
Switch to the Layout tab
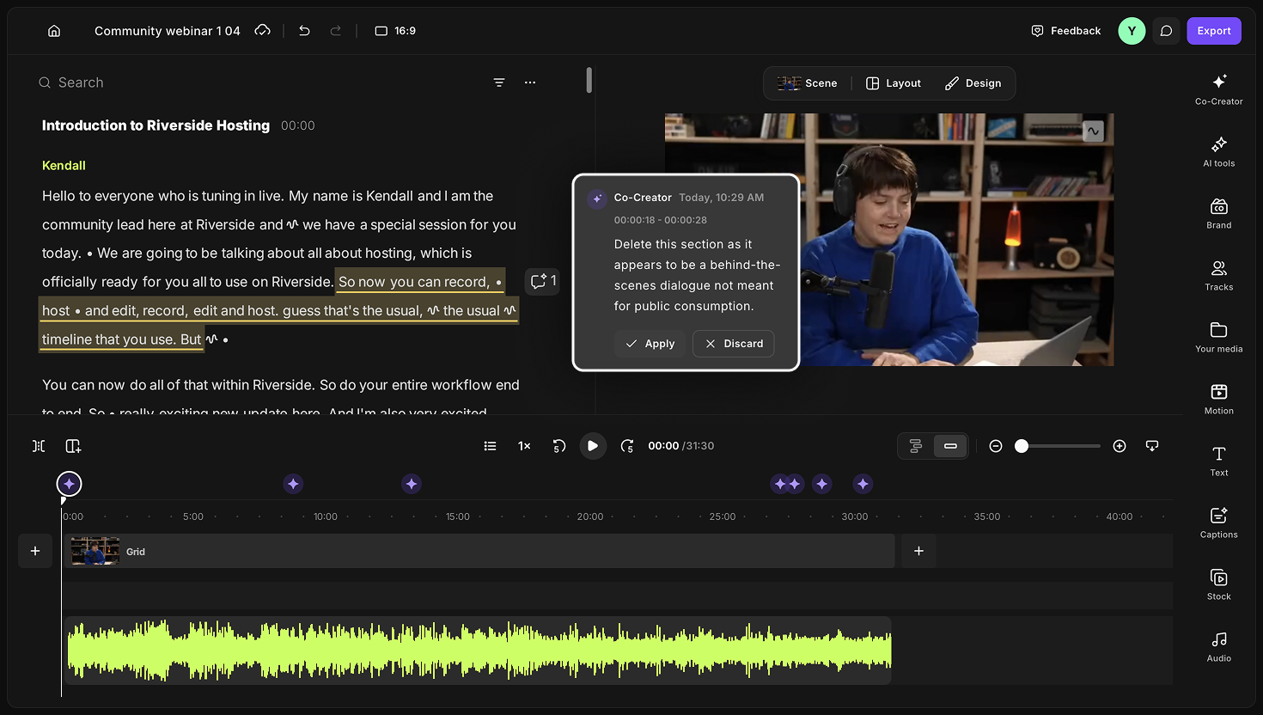(894, 83)
